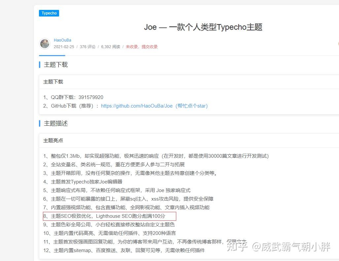Click the 主题亮点 card header
Viewport: 339px width, 261px height.
pos(53,141)
